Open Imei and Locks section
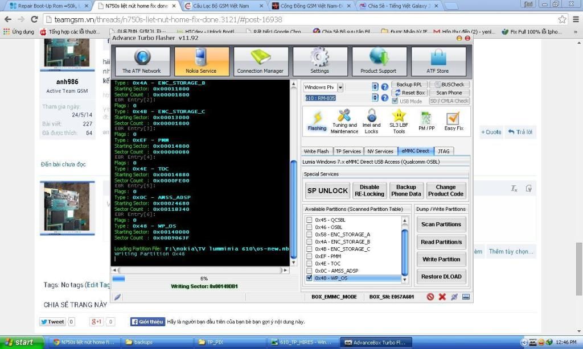The width and height of the screenshot is (583, 349). tap(371, 122)
